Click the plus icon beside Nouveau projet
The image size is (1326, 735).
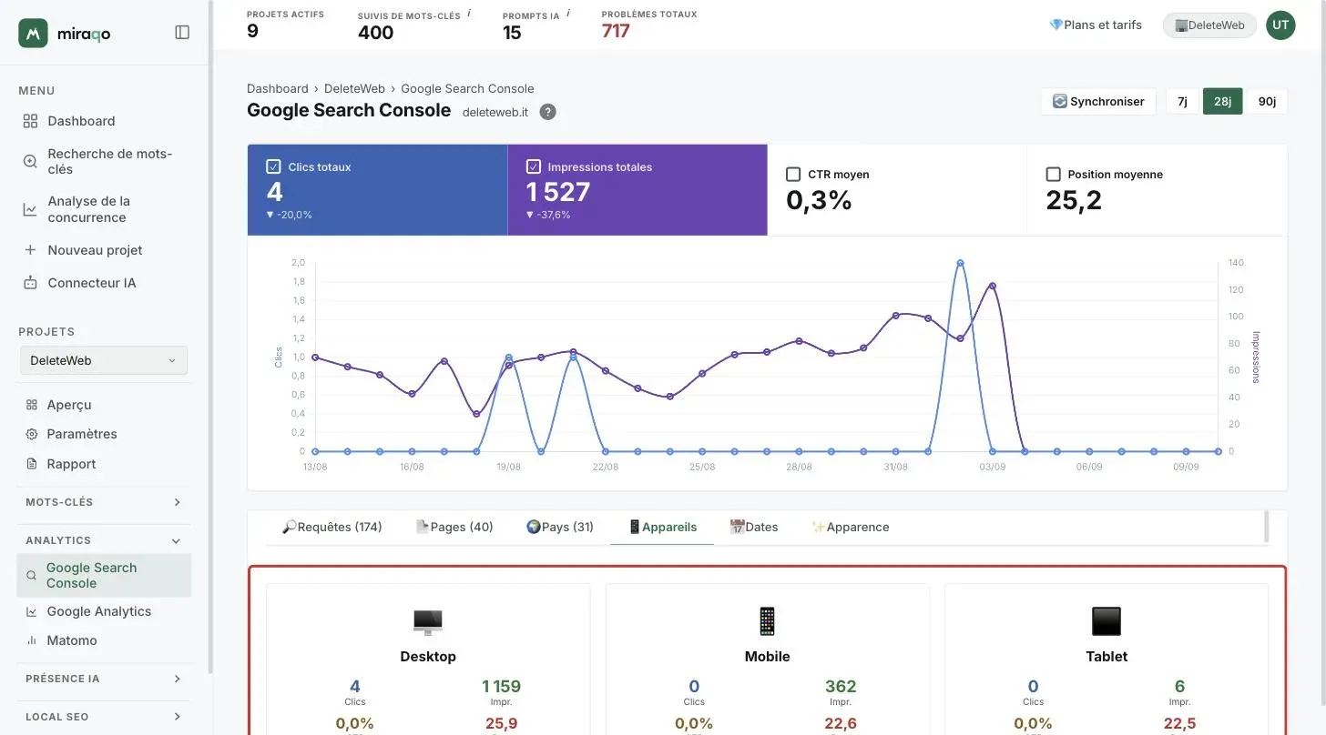(30, 250)
